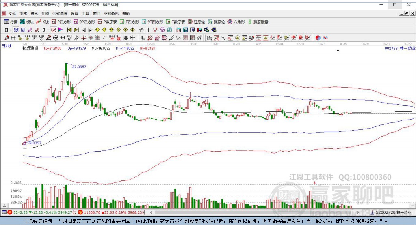Expand the 日 period dropdown
The height and width of the screenshot is (225, 416).
click(10, 30)
